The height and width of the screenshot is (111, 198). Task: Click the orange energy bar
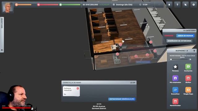(25, 5)
